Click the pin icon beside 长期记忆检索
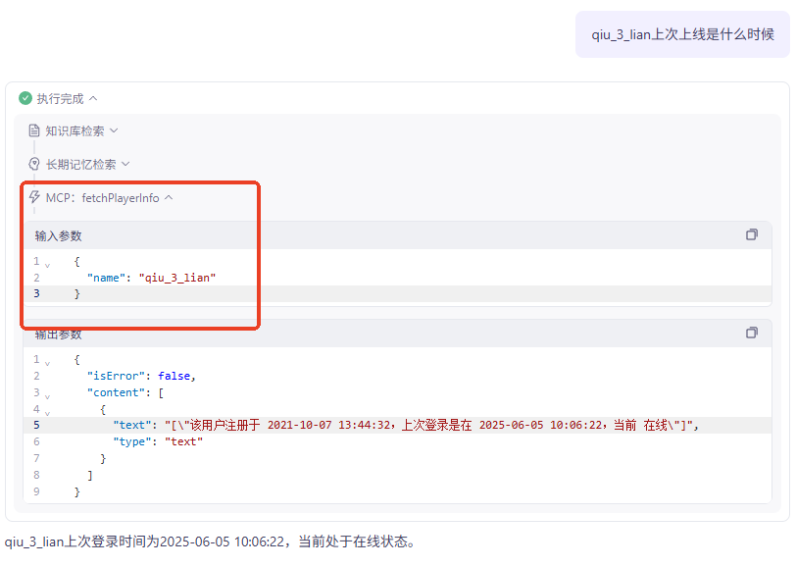This screenshot has height=567, width=796. point(34,164)
